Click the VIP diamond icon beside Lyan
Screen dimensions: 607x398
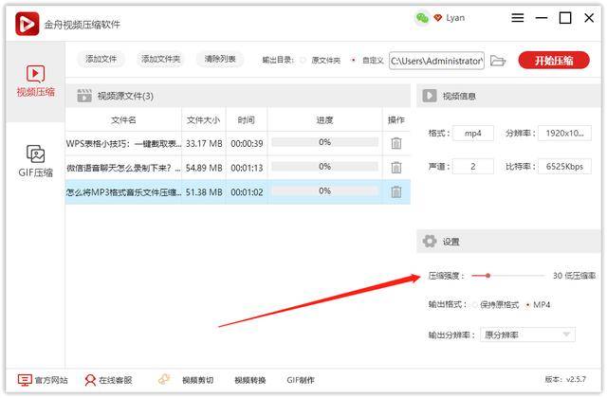pyautogui.click(x=438, y=18)
